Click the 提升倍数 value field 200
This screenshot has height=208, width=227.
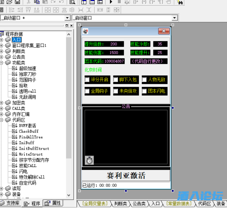coord(114,44)
